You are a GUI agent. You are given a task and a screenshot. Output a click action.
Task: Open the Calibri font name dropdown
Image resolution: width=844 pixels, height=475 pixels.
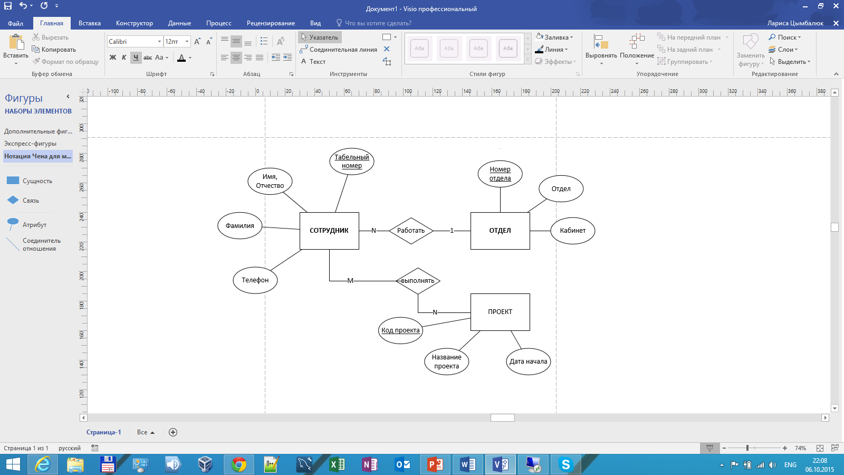(159, 41)
